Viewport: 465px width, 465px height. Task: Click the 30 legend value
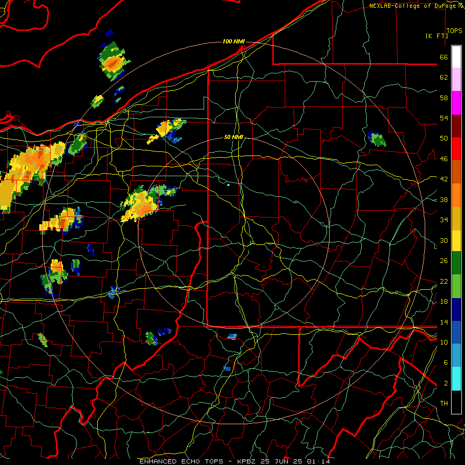click(444, 240)
